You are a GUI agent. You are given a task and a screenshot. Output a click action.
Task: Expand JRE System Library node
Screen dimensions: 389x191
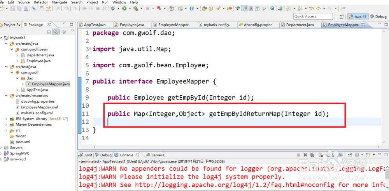coord(6,119)
